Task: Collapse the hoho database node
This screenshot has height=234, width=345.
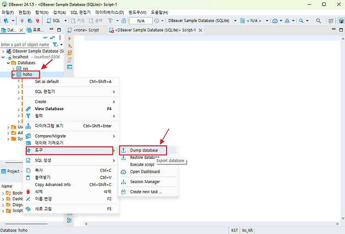Action: [x=14, y=75]
